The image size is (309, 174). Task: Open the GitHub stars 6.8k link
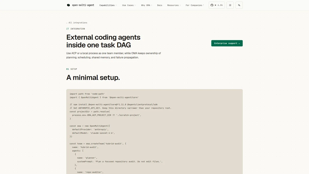pyautogui.click(x=217, y=5)
